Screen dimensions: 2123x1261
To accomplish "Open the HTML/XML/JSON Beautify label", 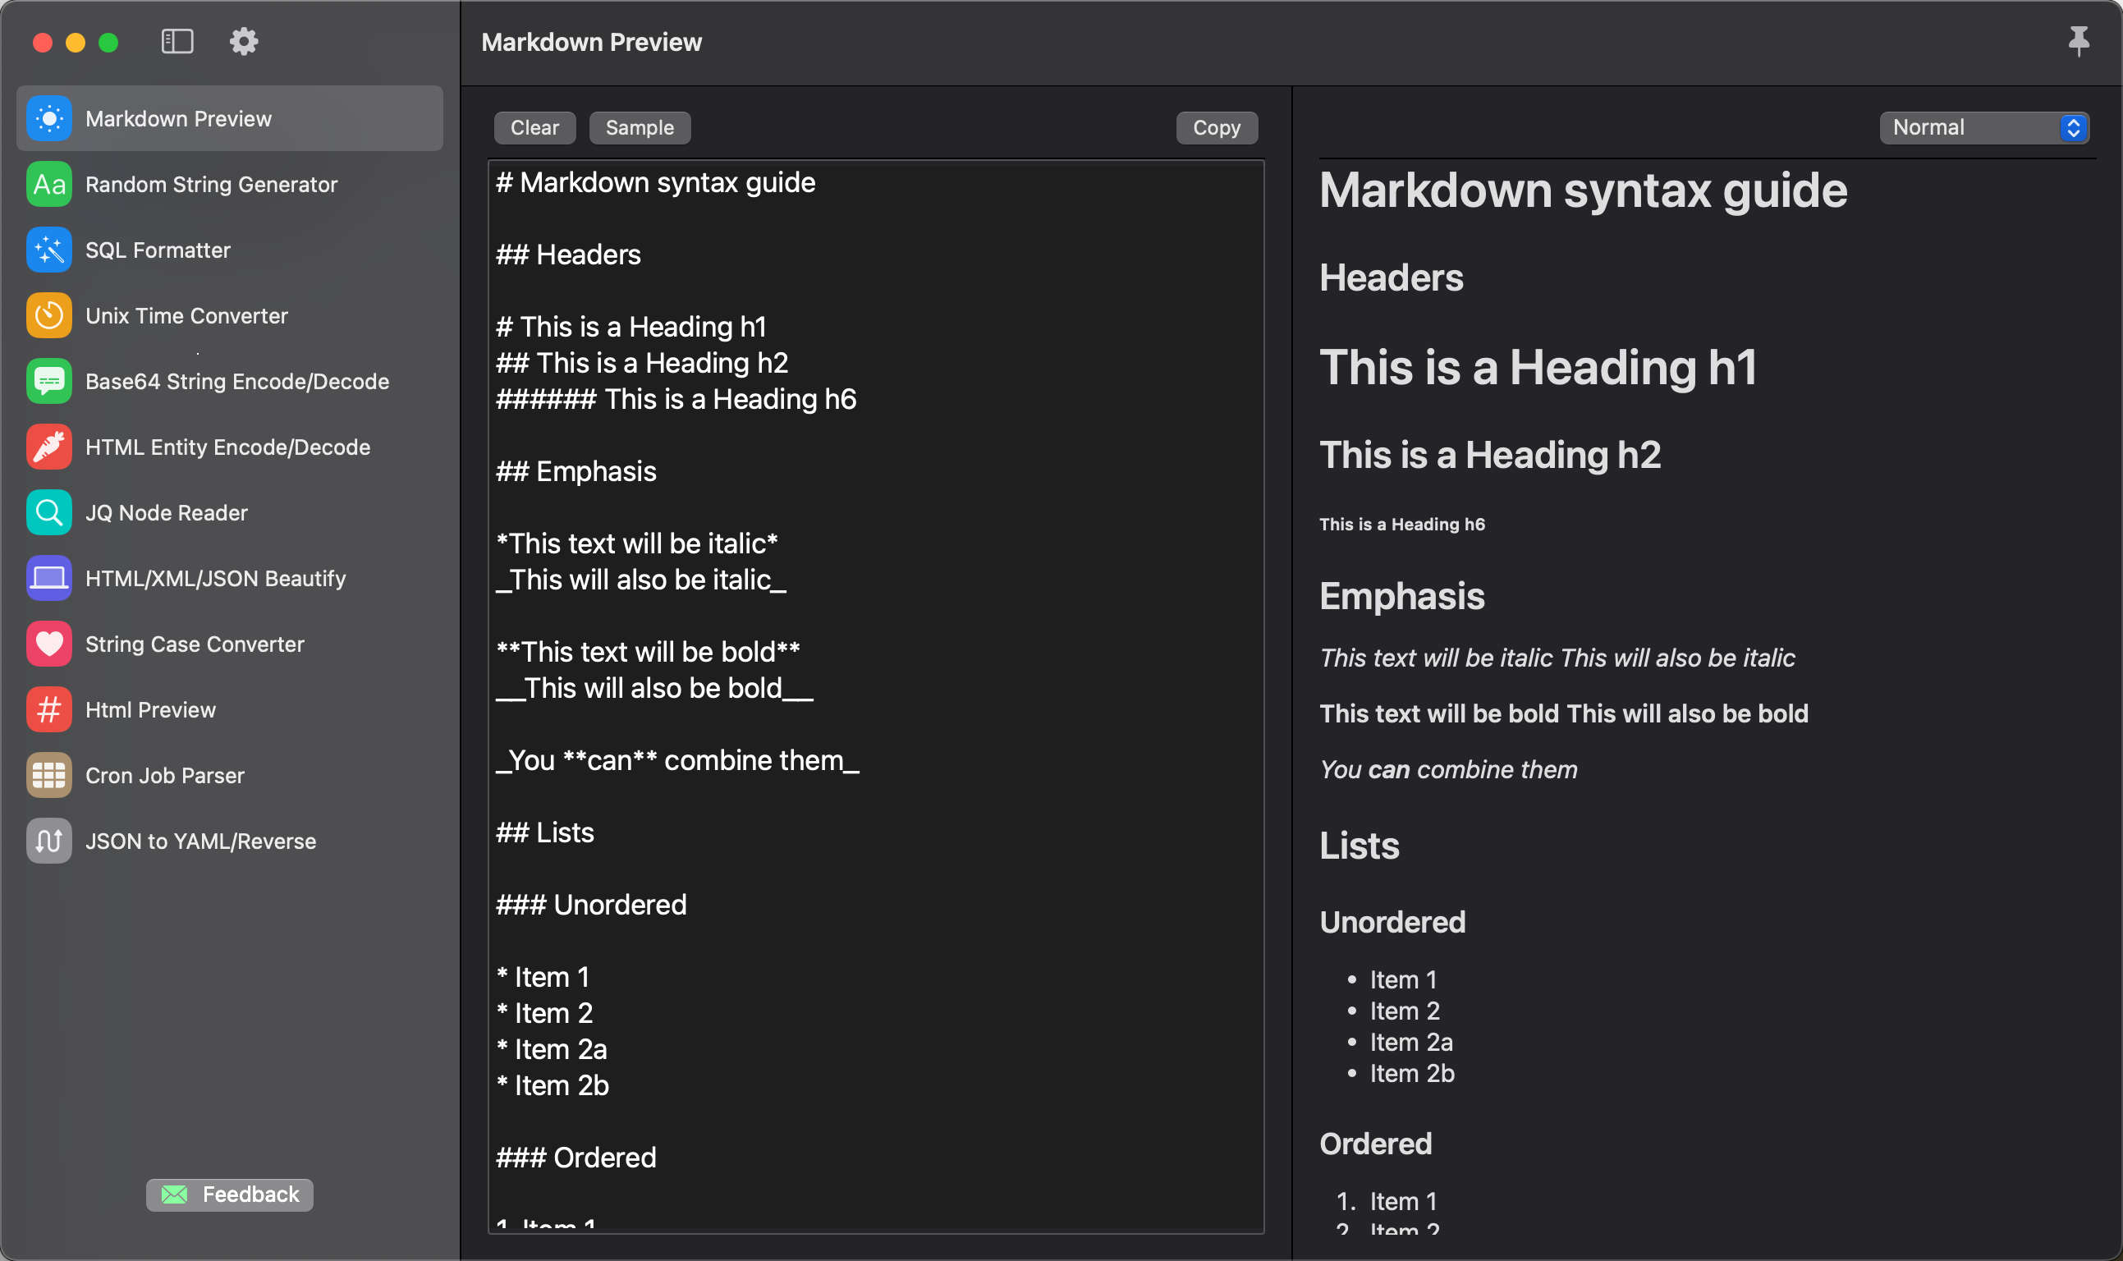I will tap(216, 579).
